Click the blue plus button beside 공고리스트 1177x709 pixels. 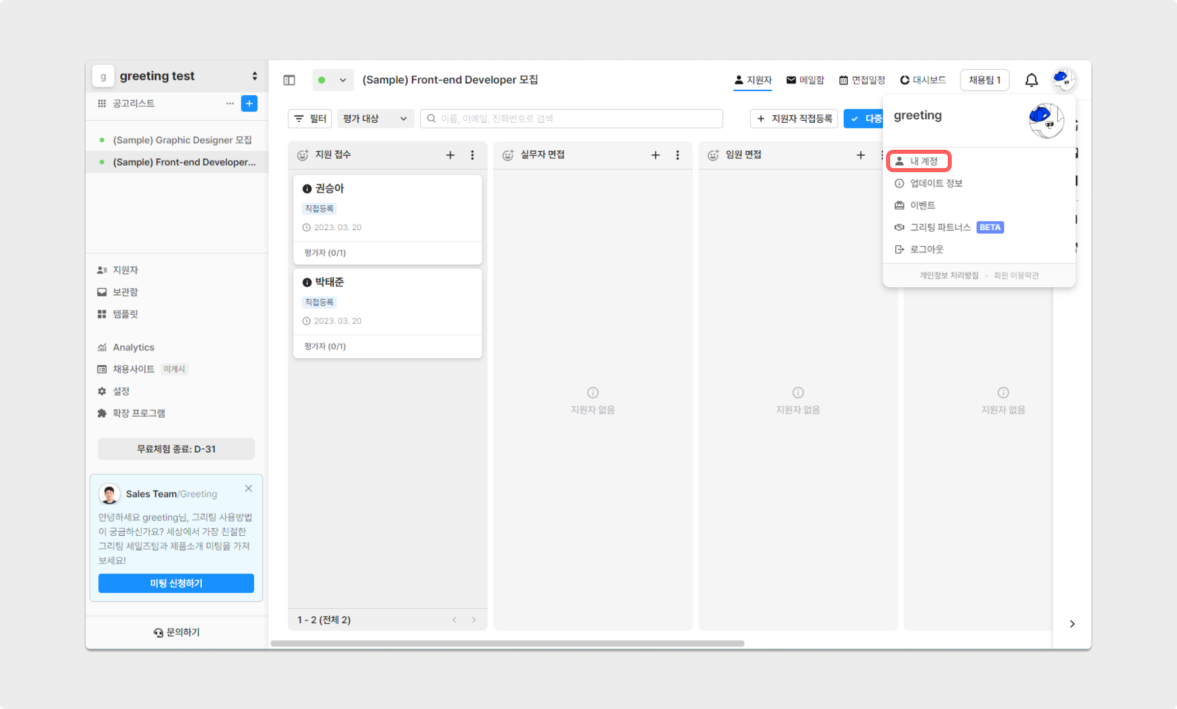click(x=249, y=103)
